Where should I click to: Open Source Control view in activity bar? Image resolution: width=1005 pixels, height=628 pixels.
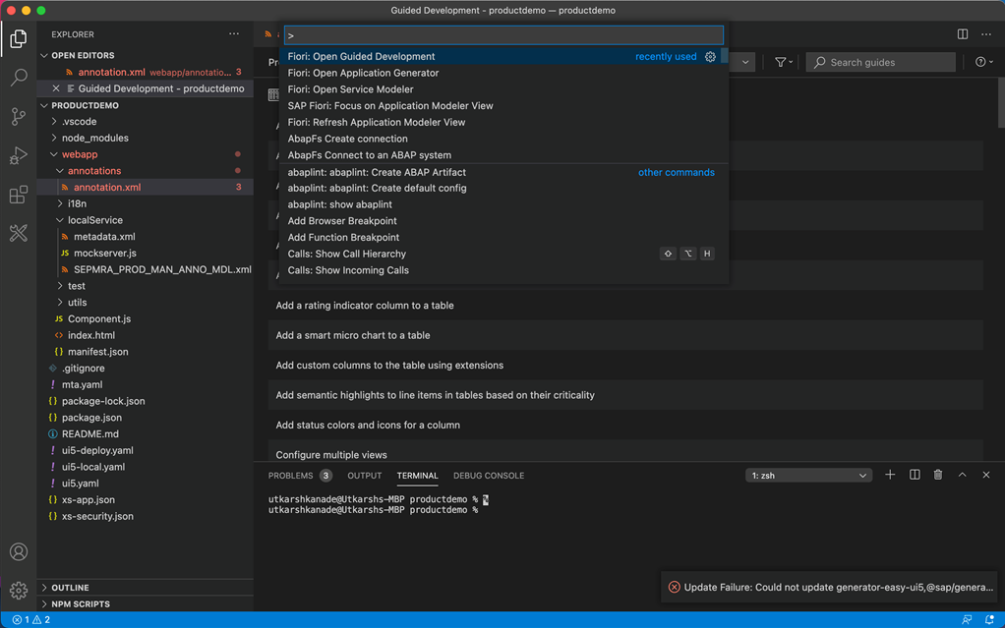coord(19,117)
